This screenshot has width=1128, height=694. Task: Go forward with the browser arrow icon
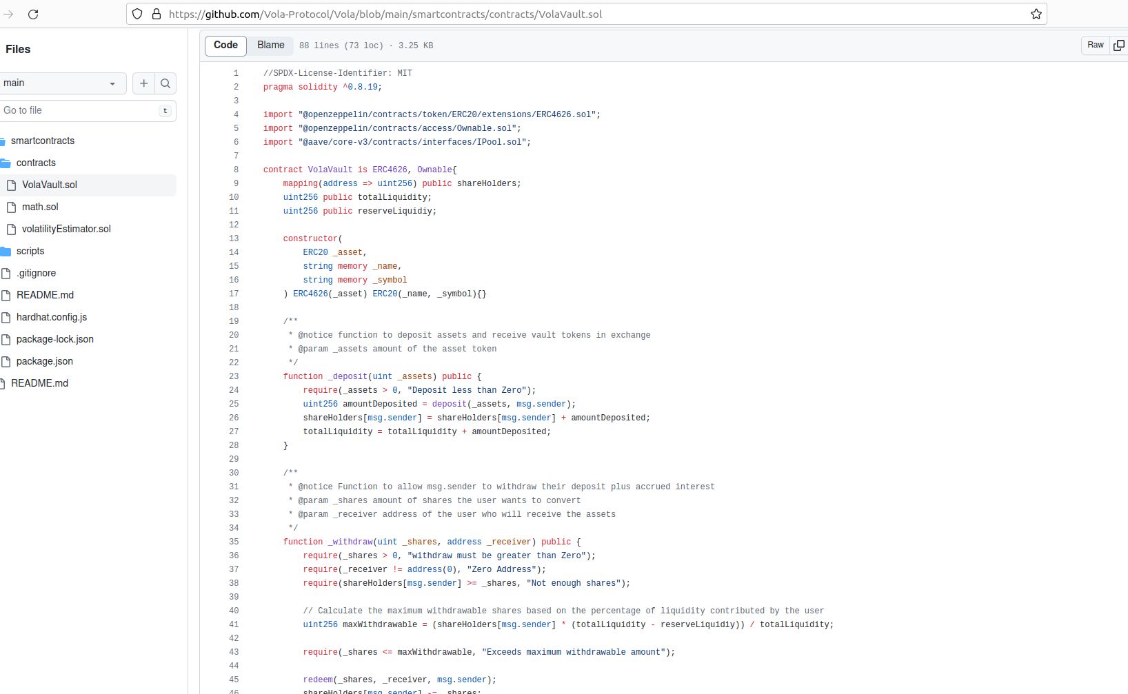(8, 14)
